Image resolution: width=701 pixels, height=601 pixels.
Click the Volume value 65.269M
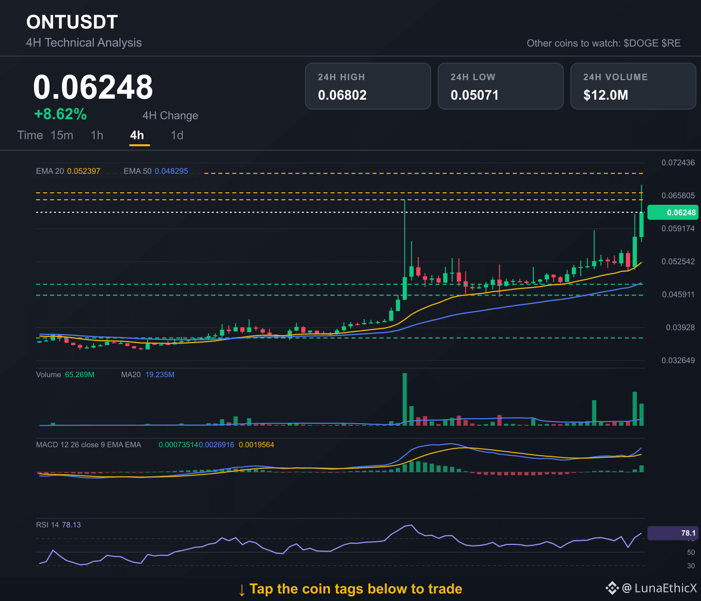point(80,375)
